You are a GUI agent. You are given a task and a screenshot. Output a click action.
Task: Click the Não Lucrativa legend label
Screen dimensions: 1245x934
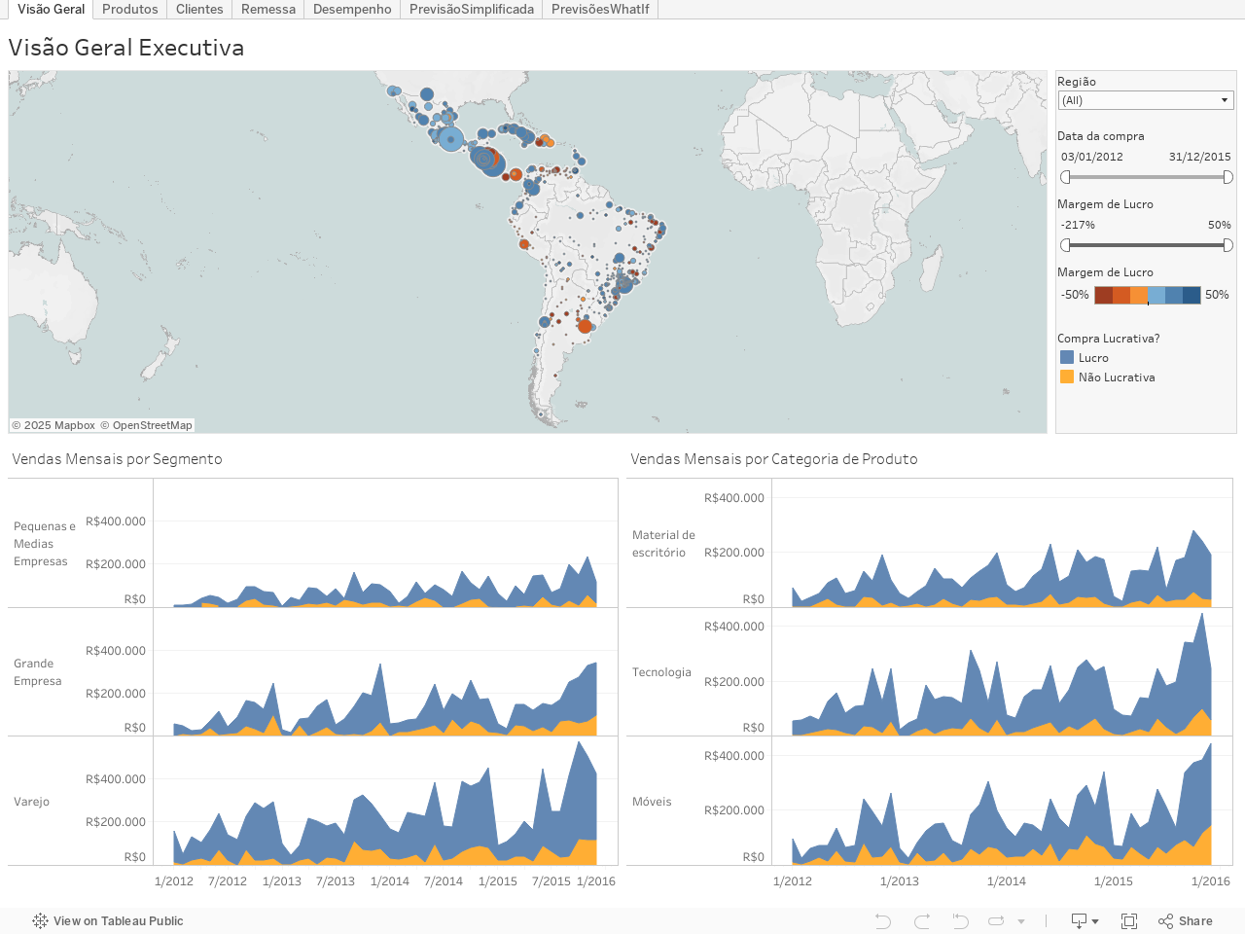[x=1117, y=377]
